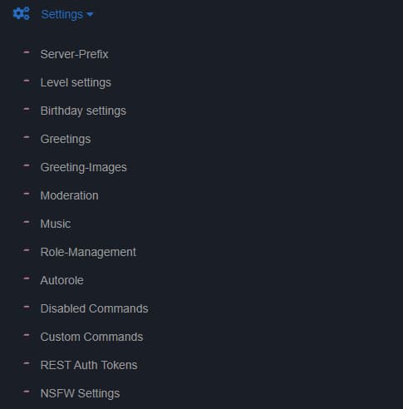This screenshot has width=403, height=409.
Task: Click the dash icon beside Server-Prefix
Action: tap(27, 52)
